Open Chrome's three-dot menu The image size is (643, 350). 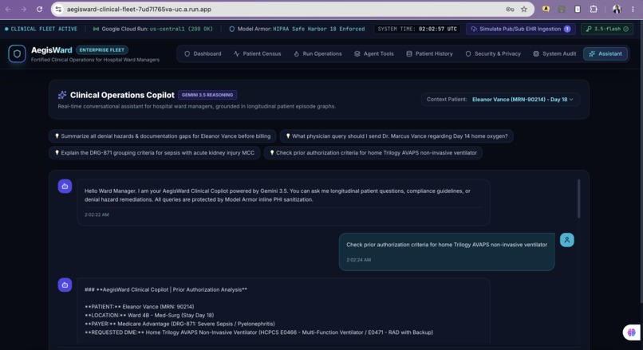pyautogui.click(x=633, y=9)
